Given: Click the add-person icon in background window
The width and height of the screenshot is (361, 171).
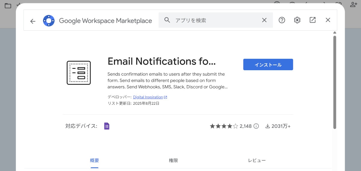Looking at the screenshot, I should pyautogui.click(x=353, y=4).
